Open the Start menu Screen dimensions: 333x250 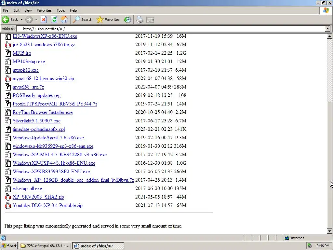click(9, 246)
